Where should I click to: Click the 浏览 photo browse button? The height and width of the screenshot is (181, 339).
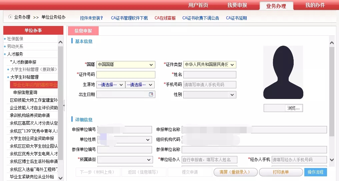(x=293, y=108)
